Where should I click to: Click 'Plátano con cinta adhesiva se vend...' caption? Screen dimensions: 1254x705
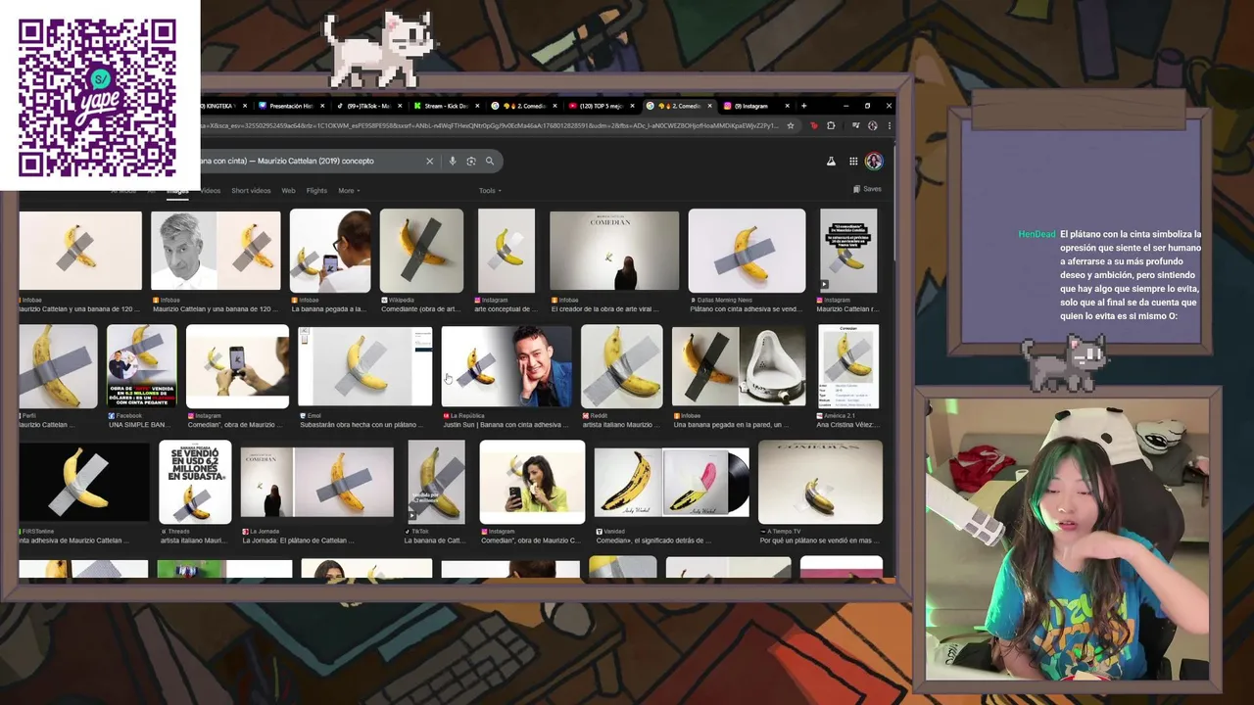(746, 308)
